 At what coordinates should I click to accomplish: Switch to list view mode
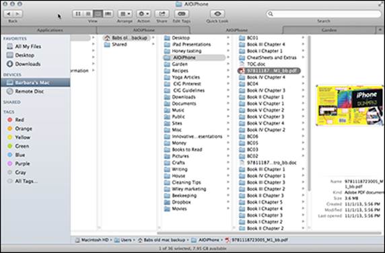(x=88, y=13)
